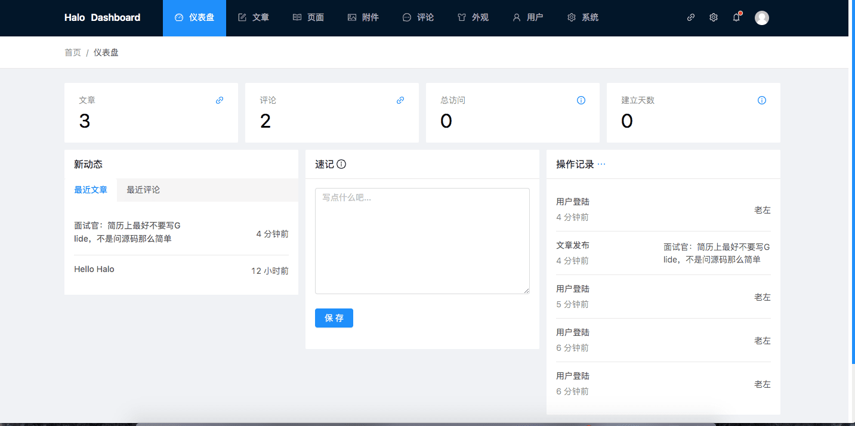Open notifications bell icon
The image size is (855, 426).
click(x=736, y=18)
